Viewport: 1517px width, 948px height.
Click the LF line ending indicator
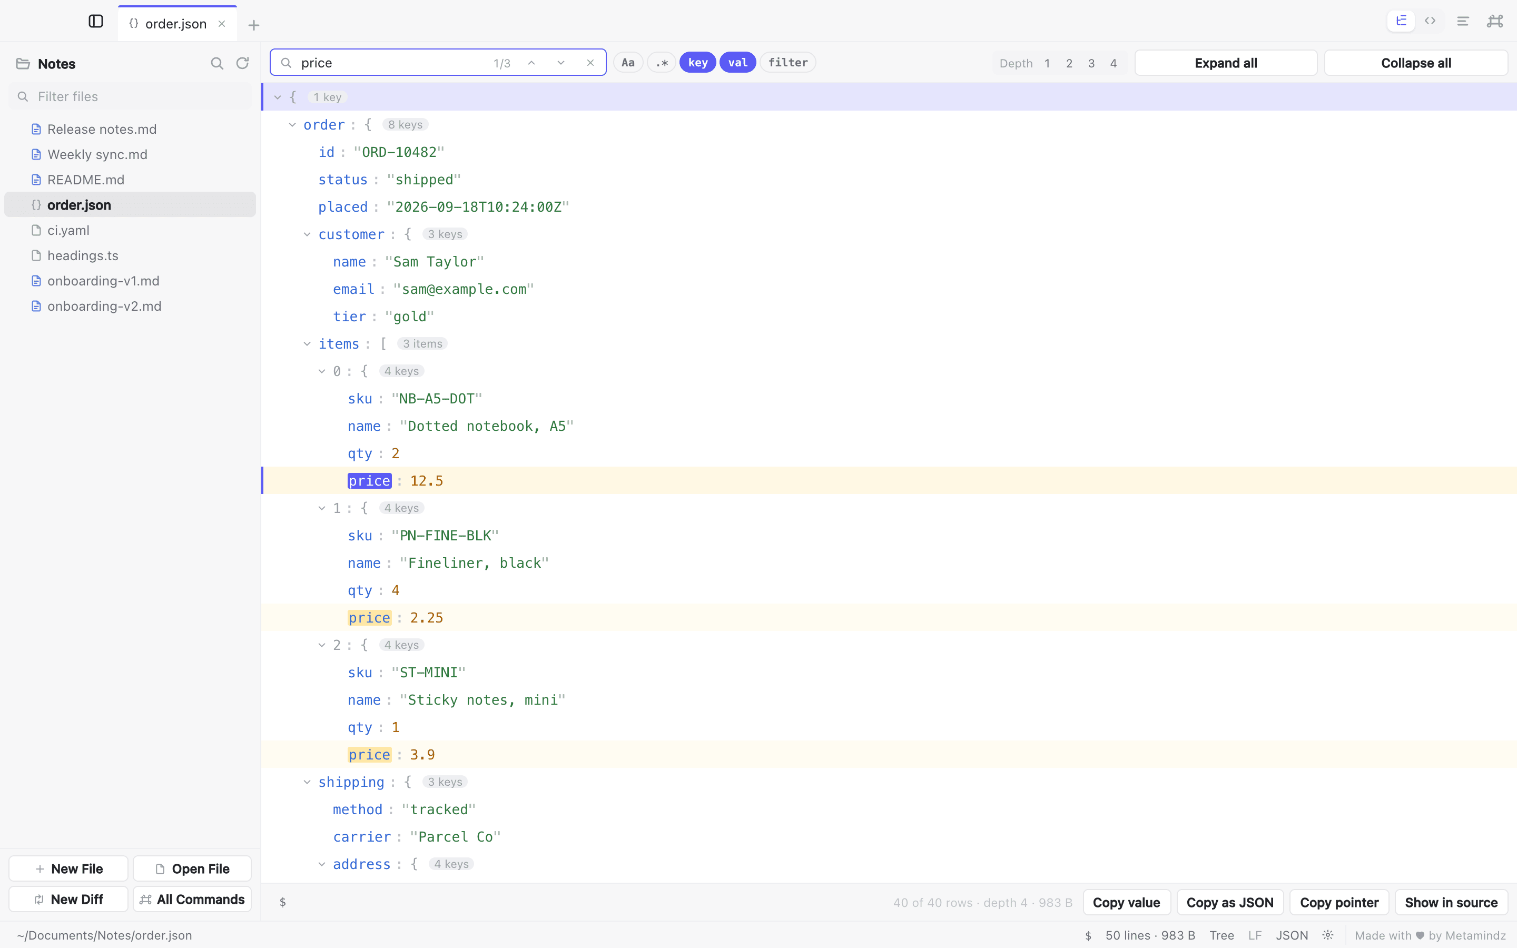[x=1254, y=935]
